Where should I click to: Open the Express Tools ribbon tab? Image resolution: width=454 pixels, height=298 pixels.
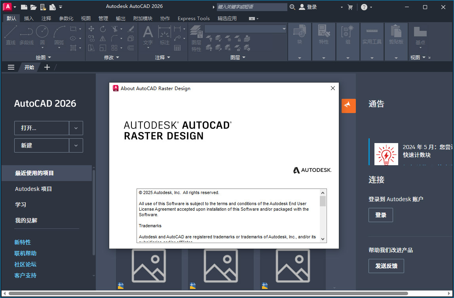click(x=194, y=18)
